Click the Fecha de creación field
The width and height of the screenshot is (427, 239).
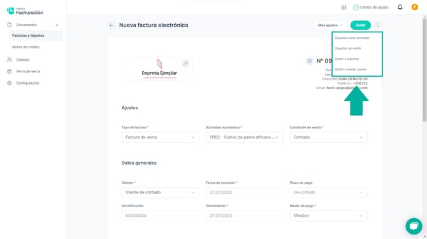tap(244, 193)
